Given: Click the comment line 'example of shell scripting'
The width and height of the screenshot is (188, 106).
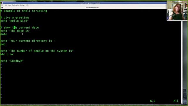Looking at the screenshot, I should 23,11.
